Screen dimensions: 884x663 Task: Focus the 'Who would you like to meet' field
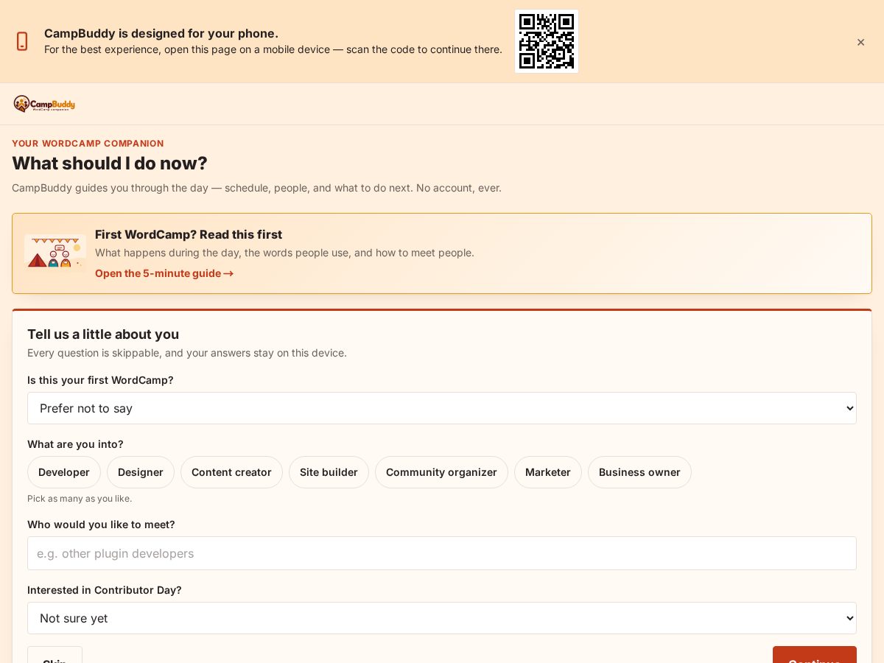(x=442, y=553)
